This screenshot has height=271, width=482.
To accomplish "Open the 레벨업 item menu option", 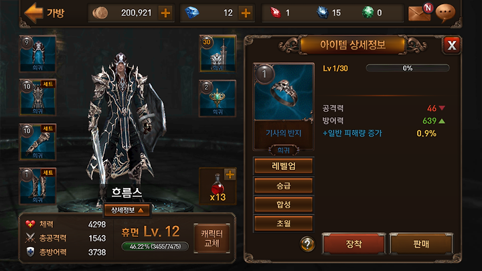I will 283,166.
